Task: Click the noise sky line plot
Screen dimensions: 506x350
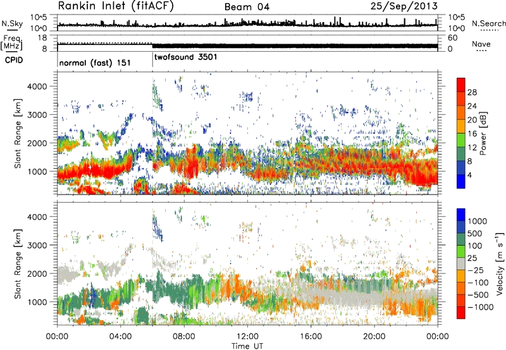Action: pos(247,23)
